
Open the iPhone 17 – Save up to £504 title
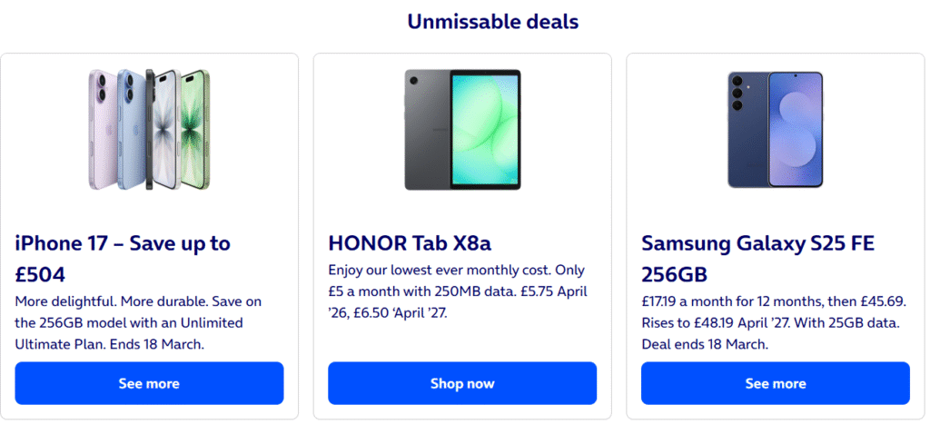[123, 258]
